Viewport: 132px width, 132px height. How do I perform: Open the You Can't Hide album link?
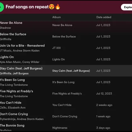[x=62, y=105]
